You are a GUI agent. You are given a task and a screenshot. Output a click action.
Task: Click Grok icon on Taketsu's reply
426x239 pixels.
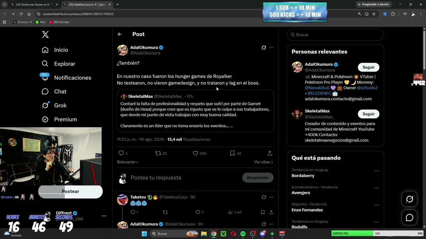click(x=264, y=197)
